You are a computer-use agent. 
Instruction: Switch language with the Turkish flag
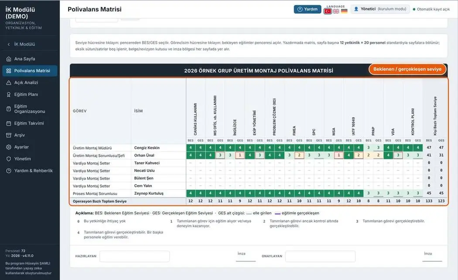point(328,11)
